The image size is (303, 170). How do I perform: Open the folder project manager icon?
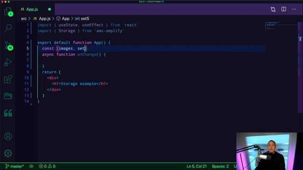8,96
